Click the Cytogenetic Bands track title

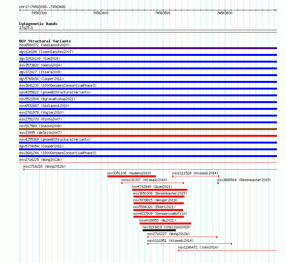[x=38, y=24]
